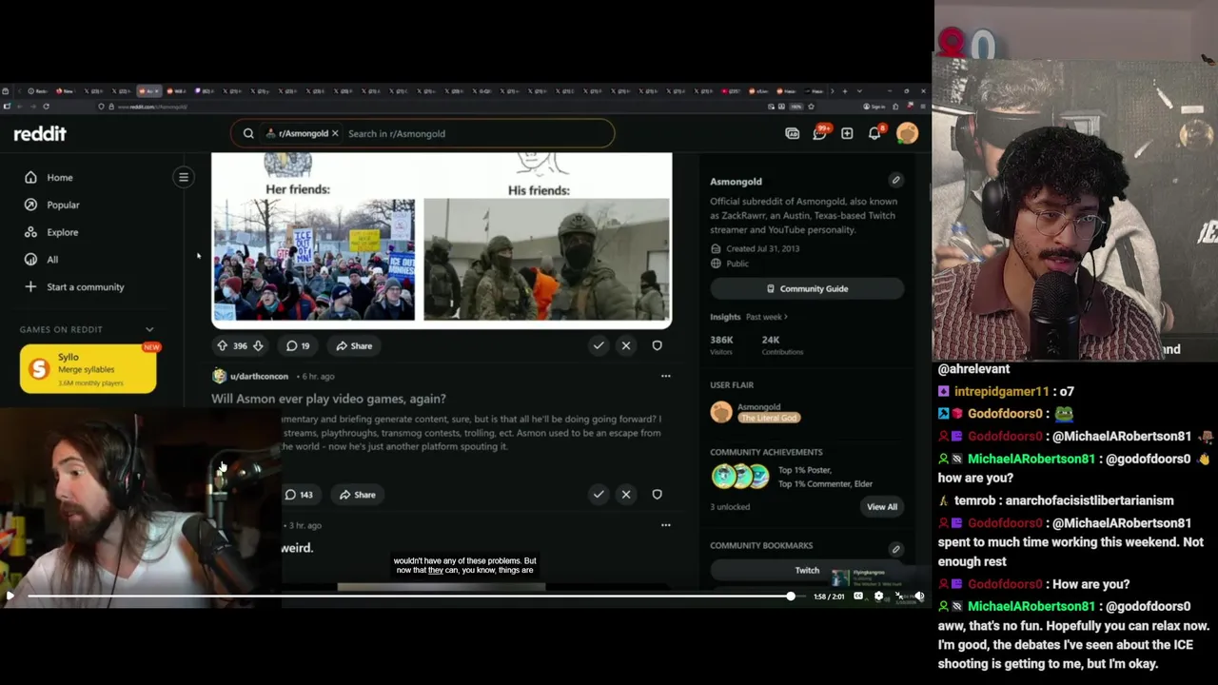Click the 24K Contributions stat
This screenshot has width=1218, height=685.
[782, 345]
